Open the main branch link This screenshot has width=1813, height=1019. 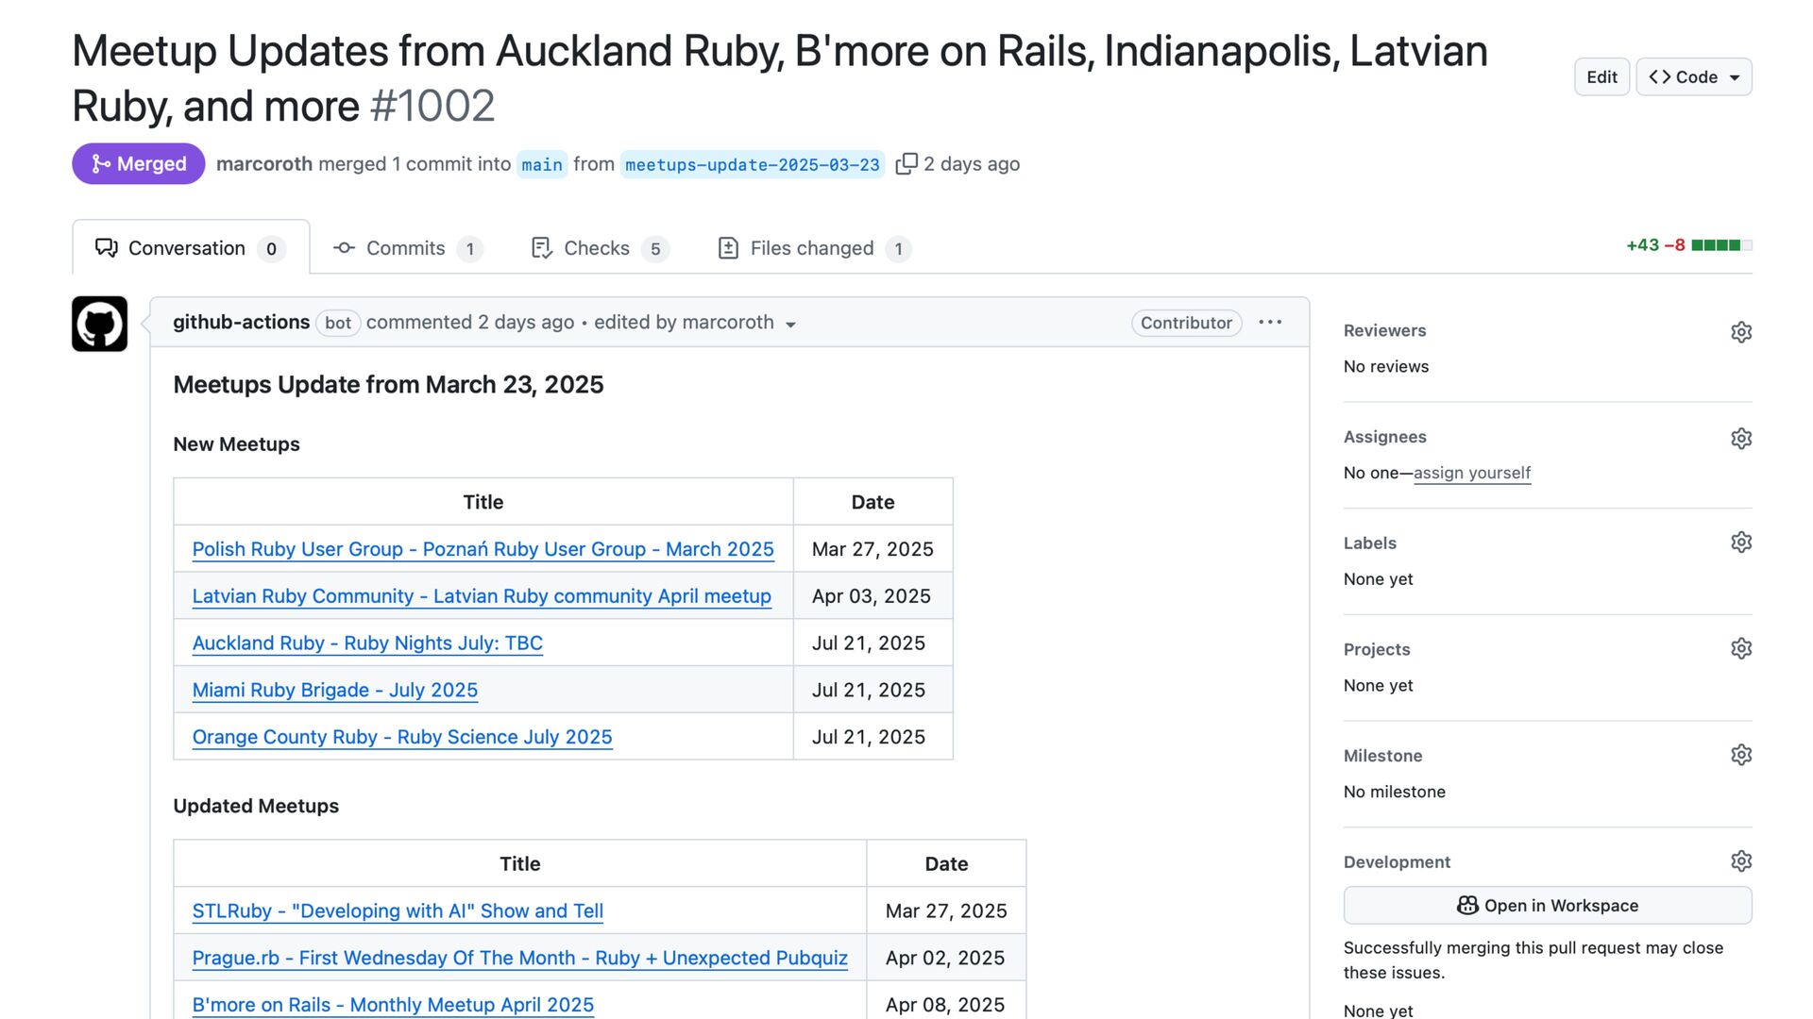pyautogui.click(x=542, y=165)
